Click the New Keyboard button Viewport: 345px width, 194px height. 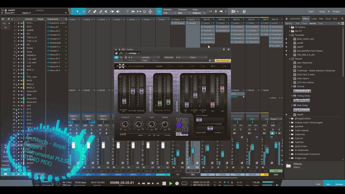pyautogui.click(x=223, y=60)
